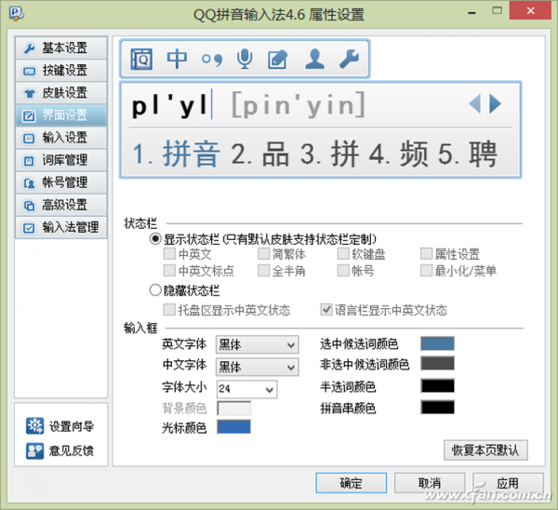This screenshot has width=558, height=510.
Task: Minimize the settings window
Action: pyautogui.click(x=472, y=13)
